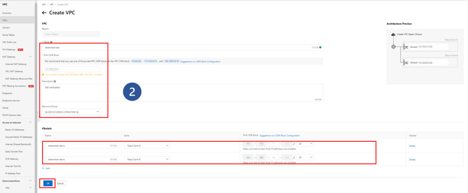The height and width of the screenshot is (193, 468).
Task: Open Endpoints in the sidebar
Action: coord(7,93)
